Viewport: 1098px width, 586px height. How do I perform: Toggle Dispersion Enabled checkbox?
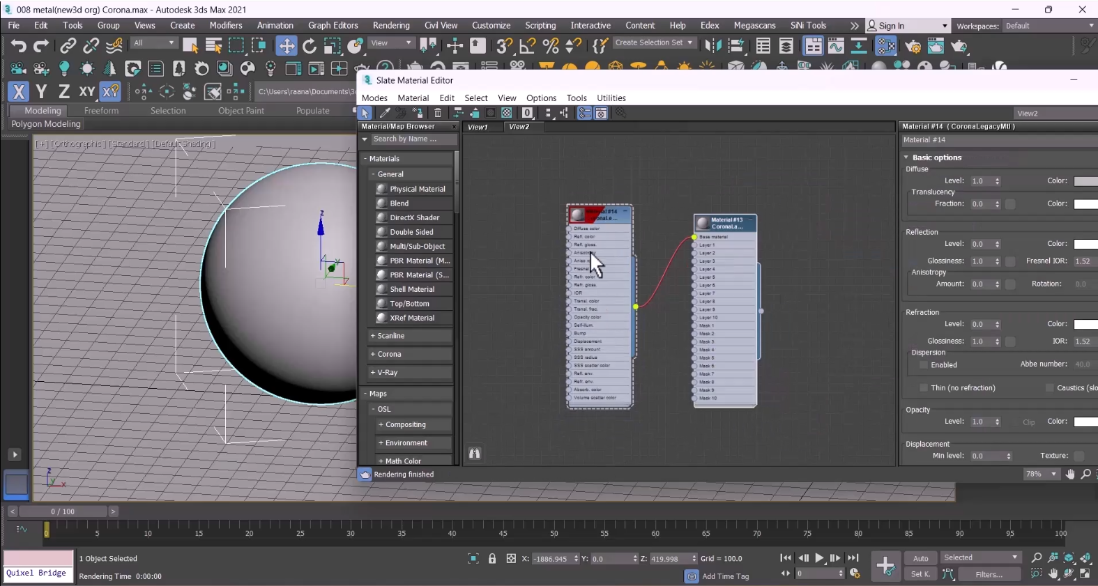click(x=924, y=364)
